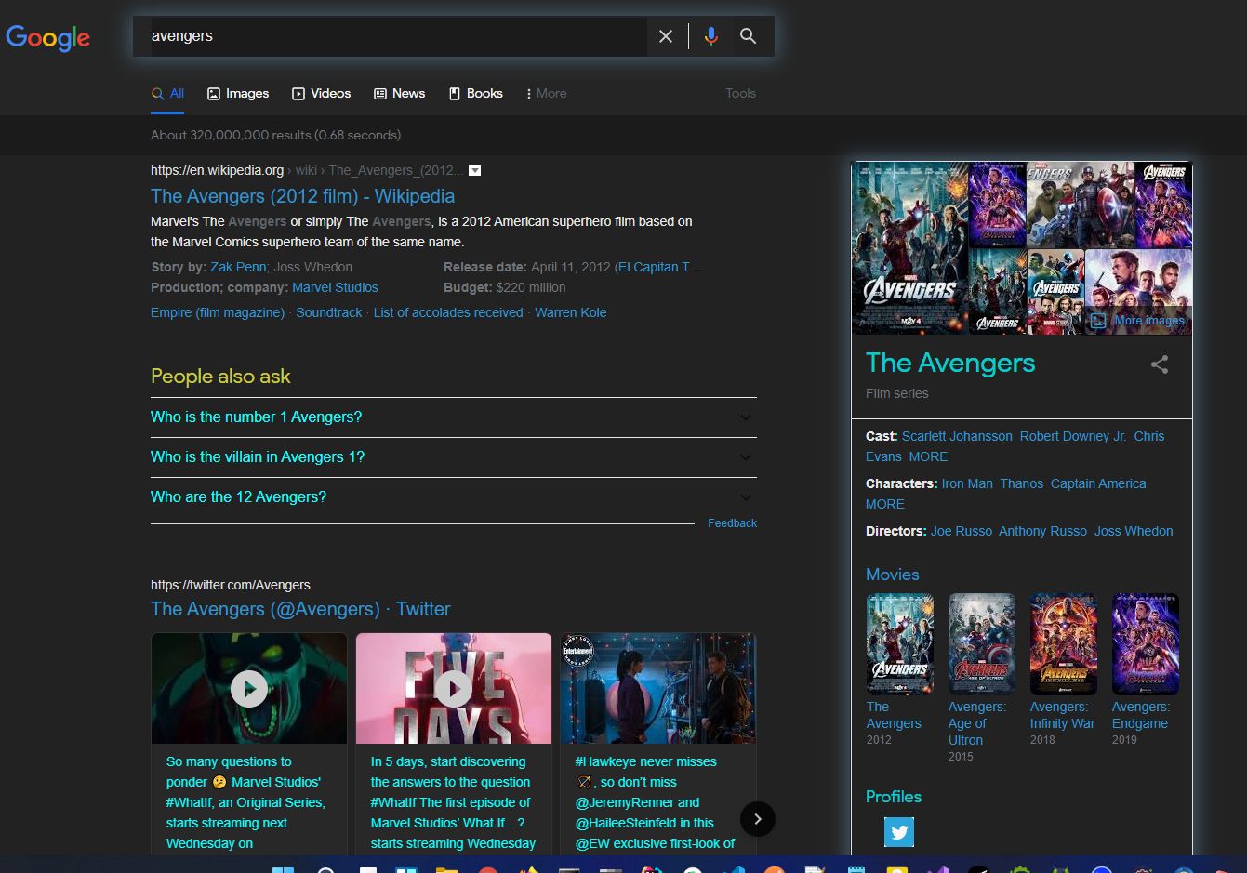Image resolution: width=1247 pixels, height=873 pixels.
Task: Open the Avengers: Infinity War poster
Action: pos(1064,644)
